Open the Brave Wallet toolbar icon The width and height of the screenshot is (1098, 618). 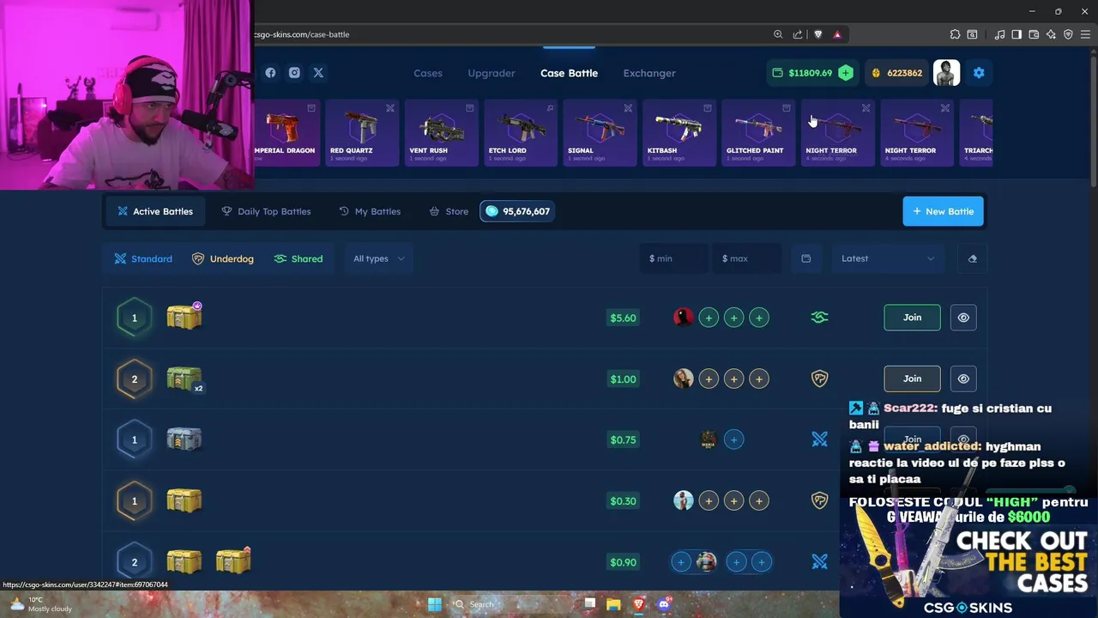(x=1034, y=34)
